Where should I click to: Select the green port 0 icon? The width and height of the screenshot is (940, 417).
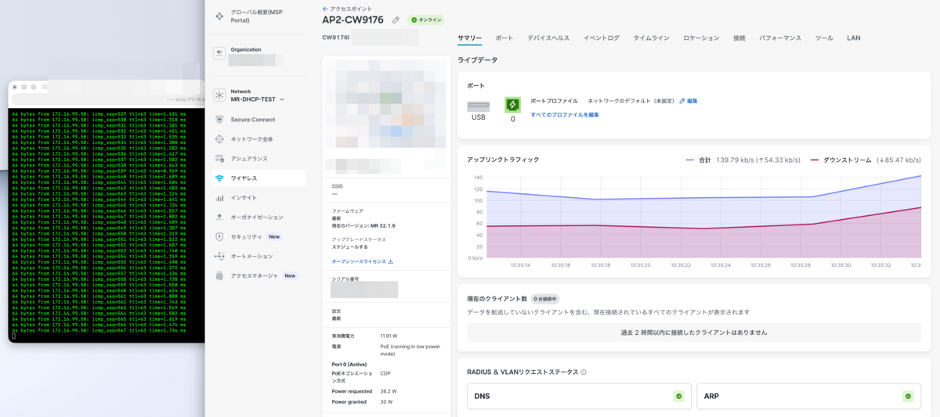(x=512, y=105)
